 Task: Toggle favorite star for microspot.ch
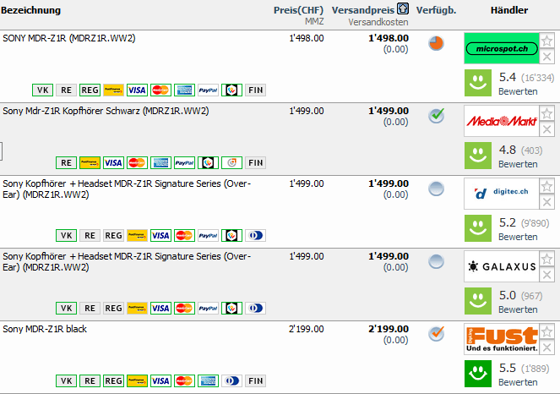coord(546,41)
